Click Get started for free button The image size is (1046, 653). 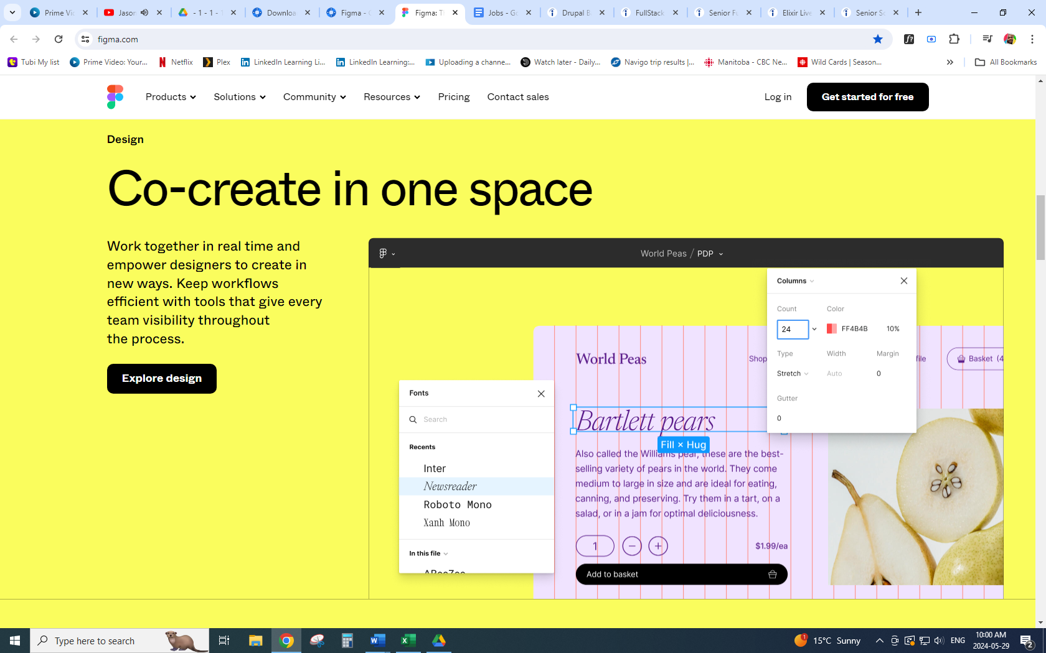tap(867, 97)
